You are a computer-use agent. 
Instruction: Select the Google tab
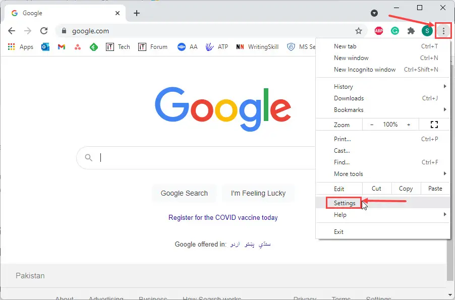tap(65, 13)
